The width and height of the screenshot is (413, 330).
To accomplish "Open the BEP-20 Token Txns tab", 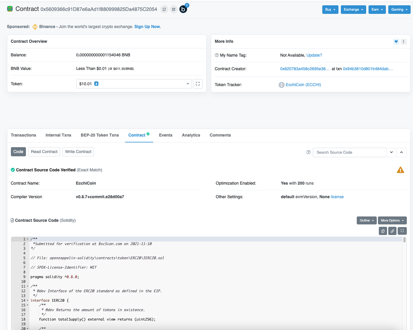I will (x=100, y=135).
